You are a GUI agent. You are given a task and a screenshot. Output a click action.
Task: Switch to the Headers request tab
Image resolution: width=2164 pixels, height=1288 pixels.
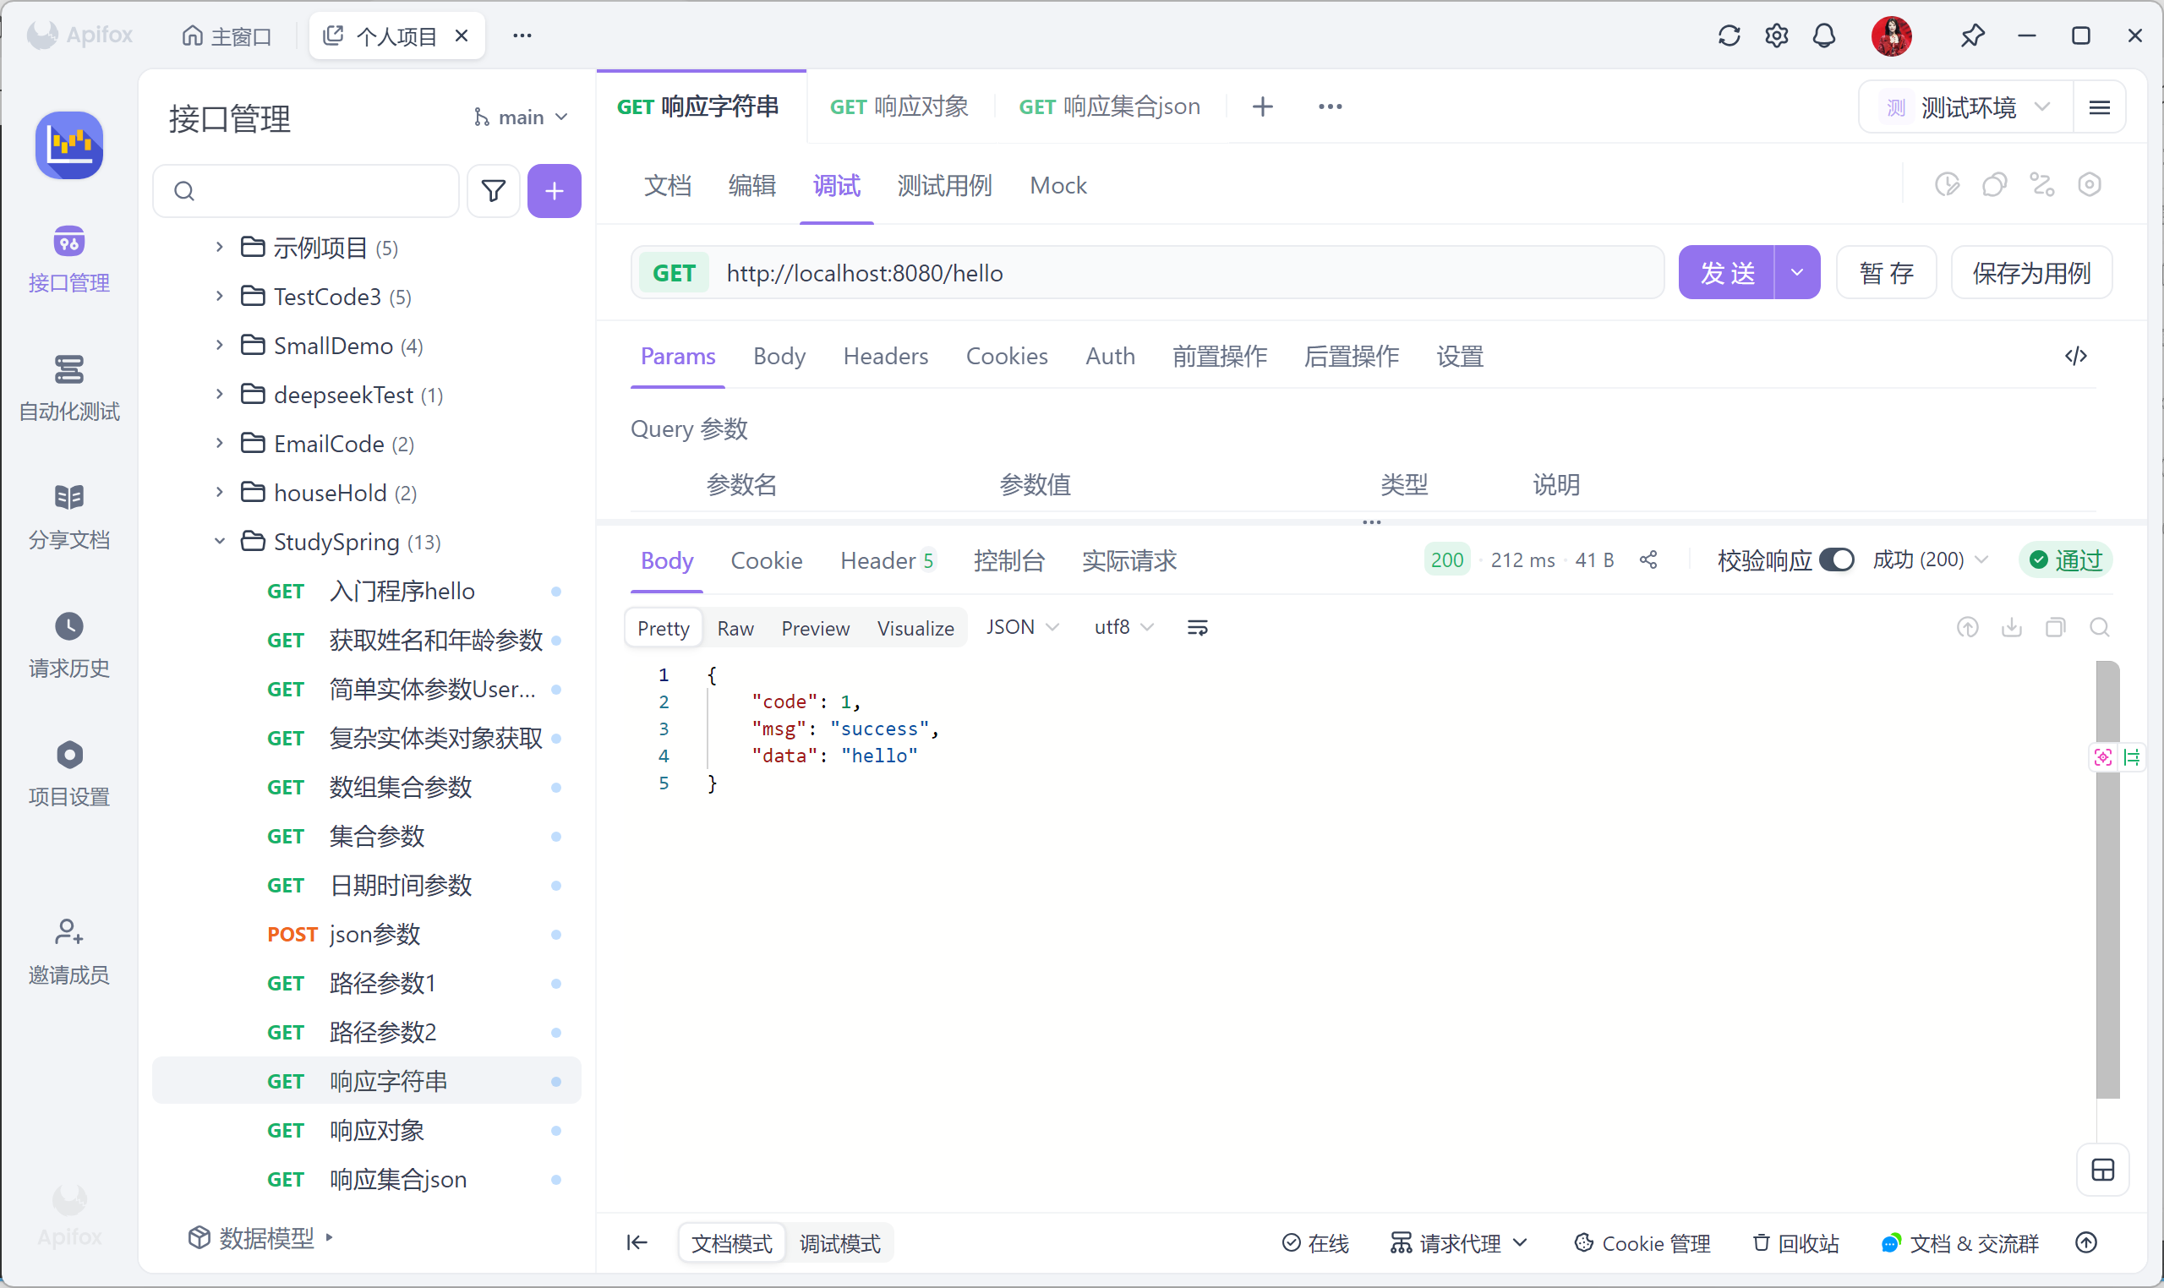(x=884, y=356)
